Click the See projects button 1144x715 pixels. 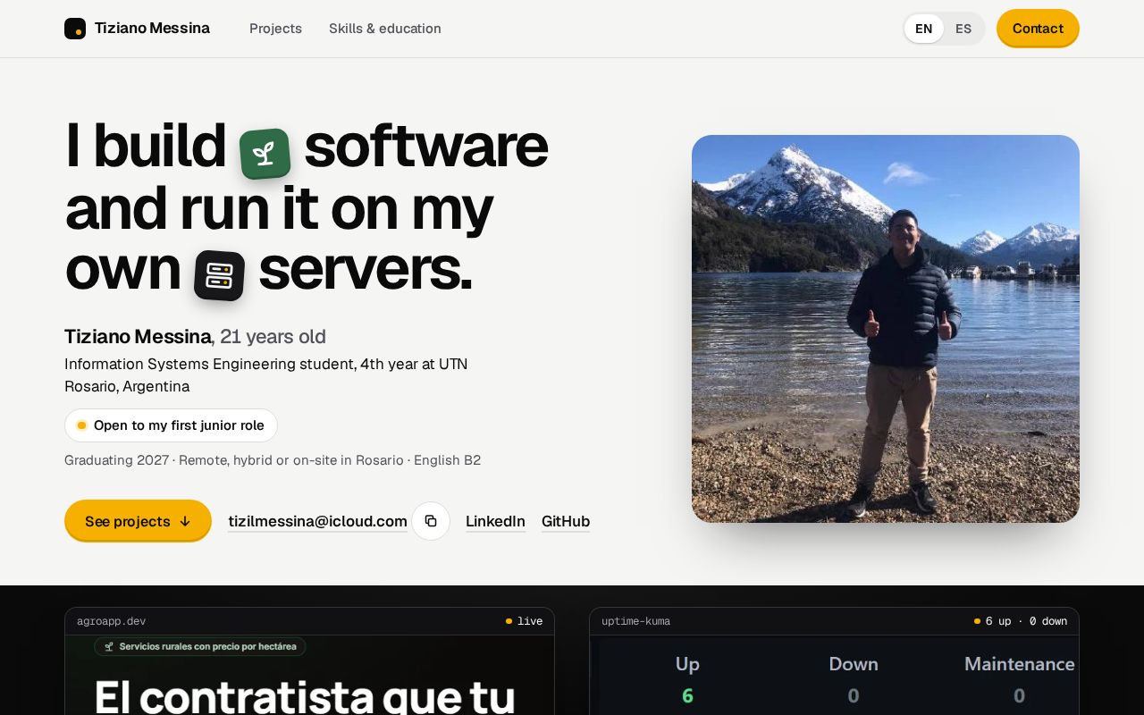138,521
